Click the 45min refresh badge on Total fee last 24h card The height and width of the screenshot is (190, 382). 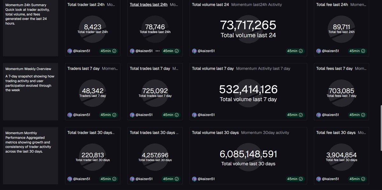point(357,51)
